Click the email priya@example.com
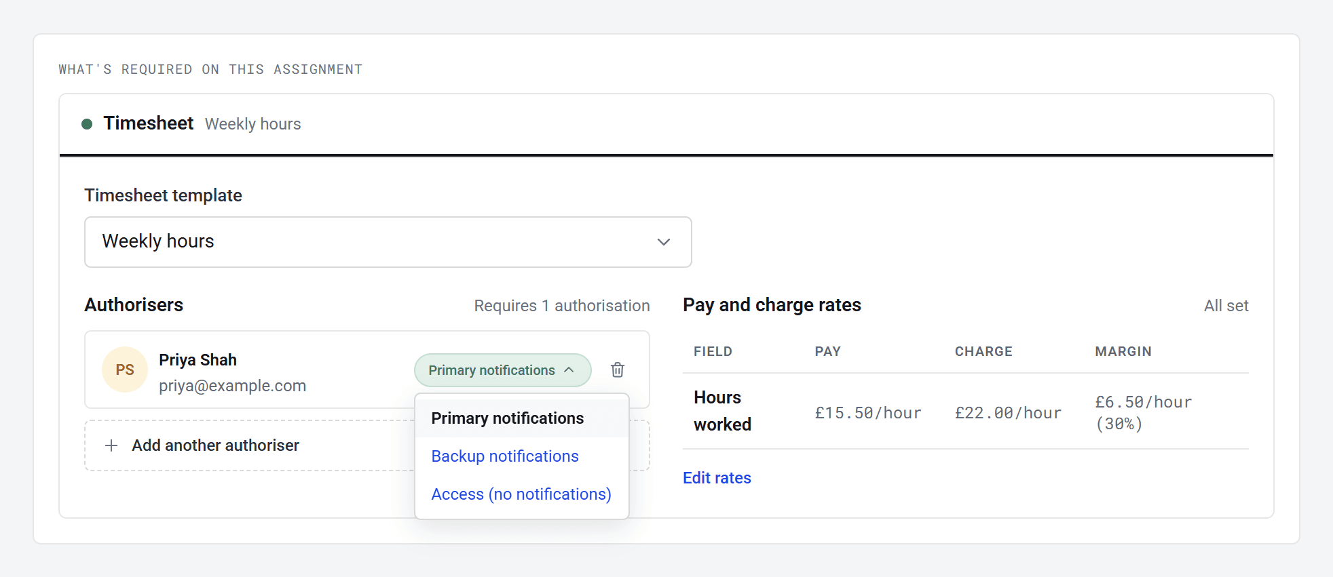1333x577 pixels. click(232, 386)
